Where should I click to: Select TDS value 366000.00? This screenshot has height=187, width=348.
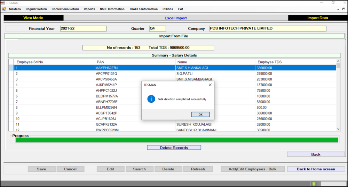[x=296, y=113]
